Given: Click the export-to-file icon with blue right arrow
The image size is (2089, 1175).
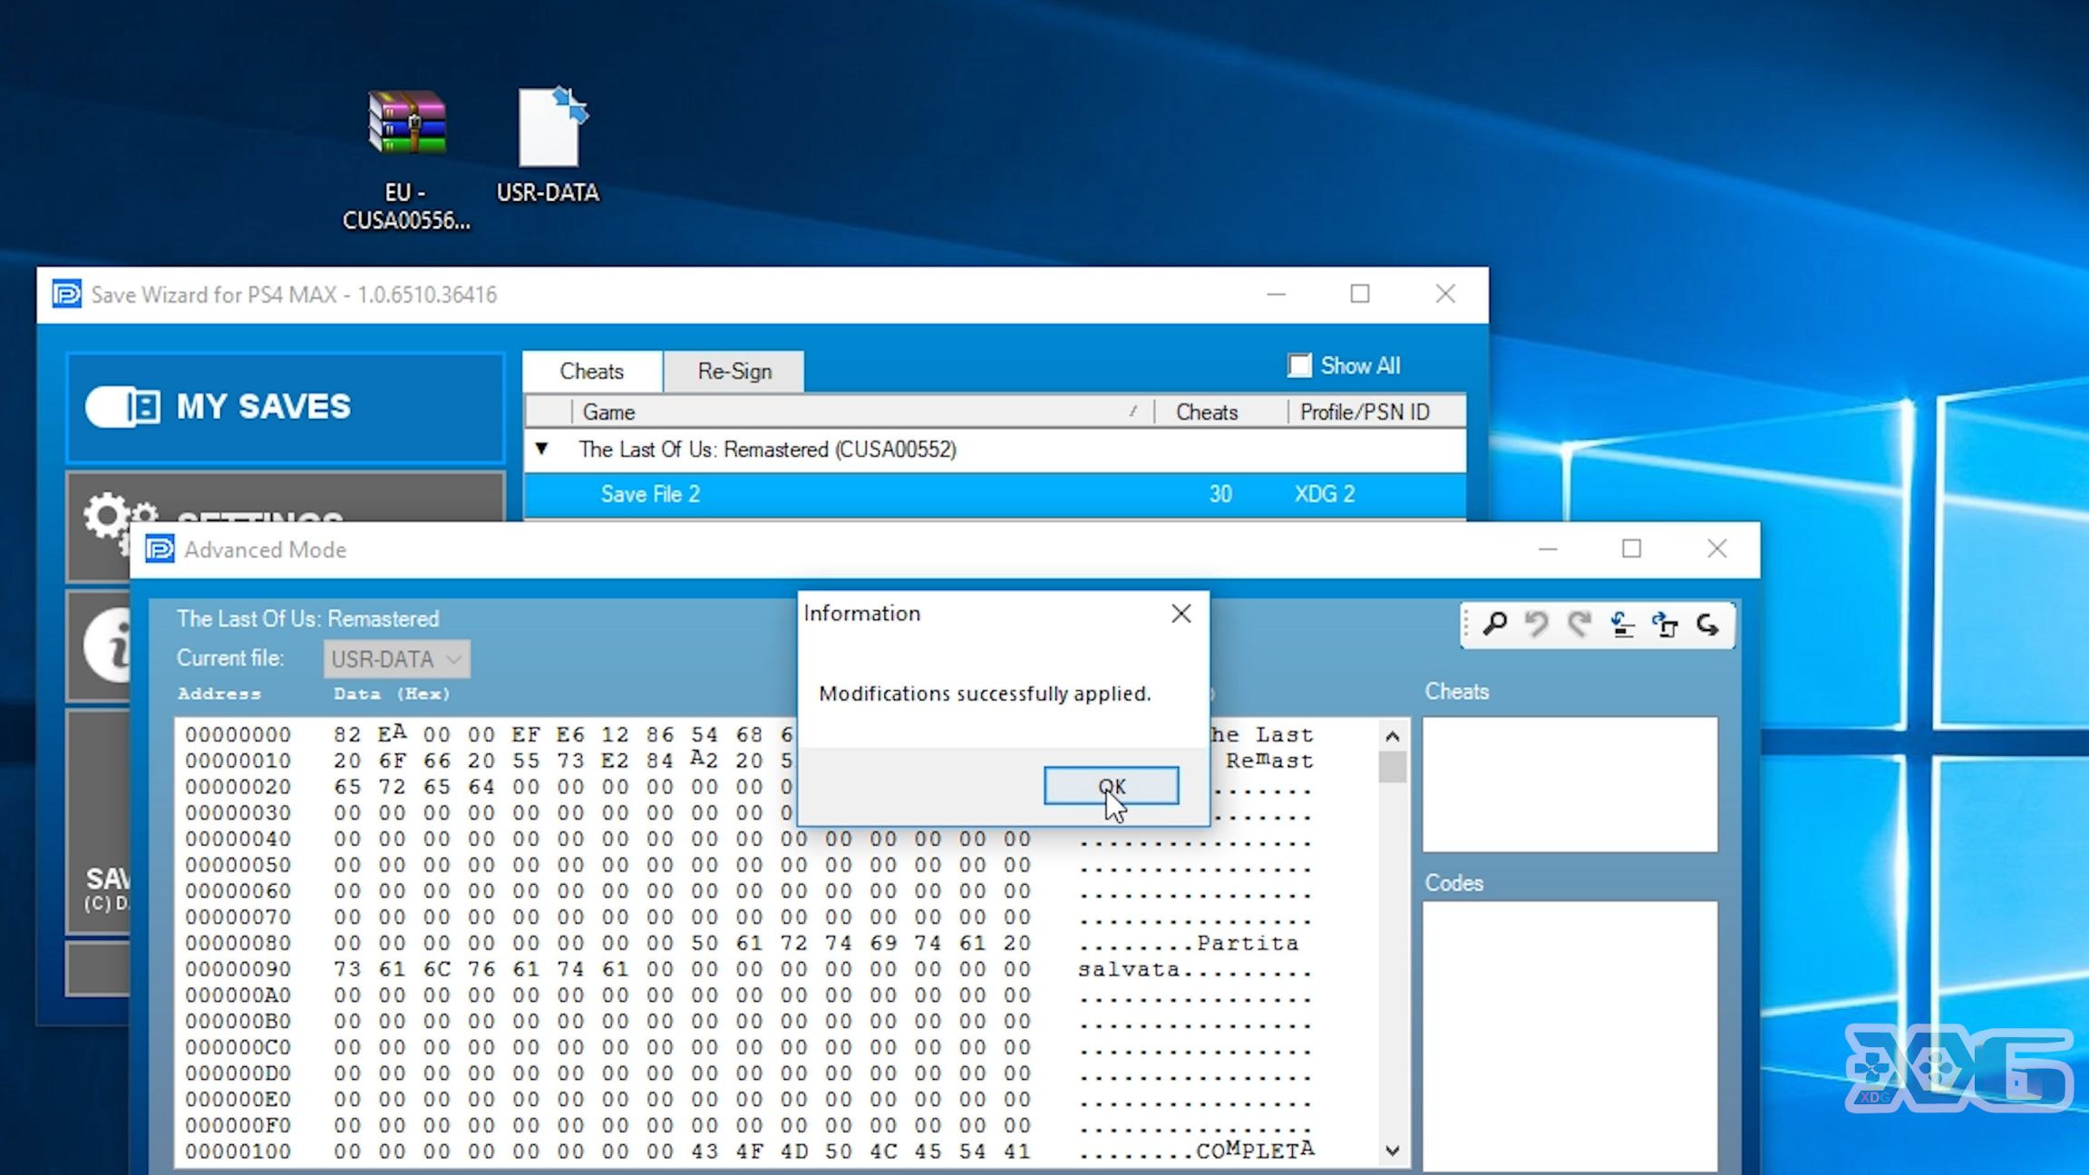Looking at the screenshot, I should [1665, 624].
